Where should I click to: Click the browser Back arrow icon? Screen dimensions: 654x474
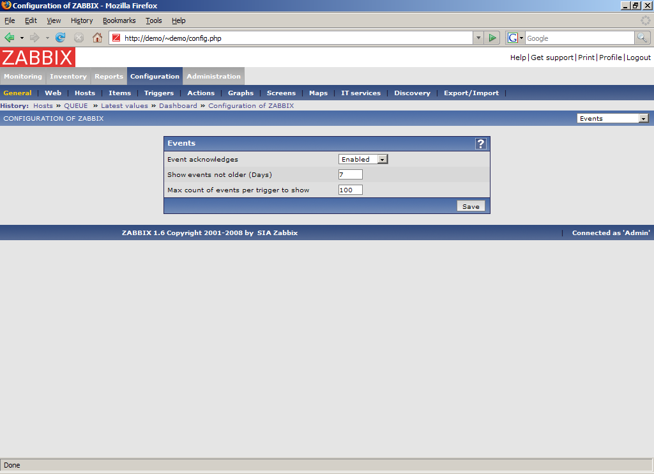tap(9, 38)
